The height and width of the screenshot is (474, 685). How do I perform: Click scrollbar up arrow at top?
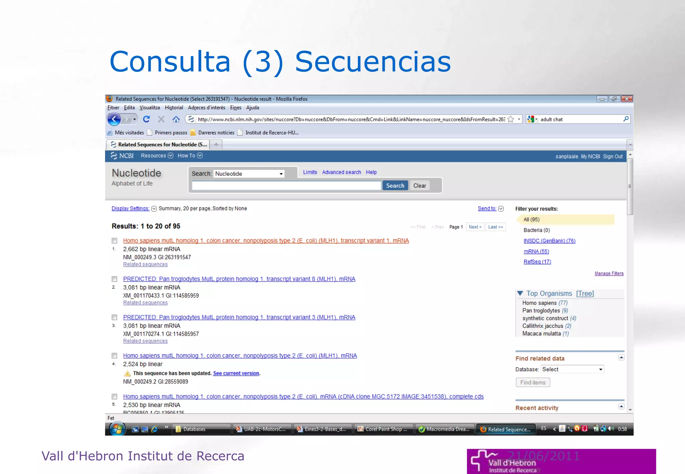630,154
